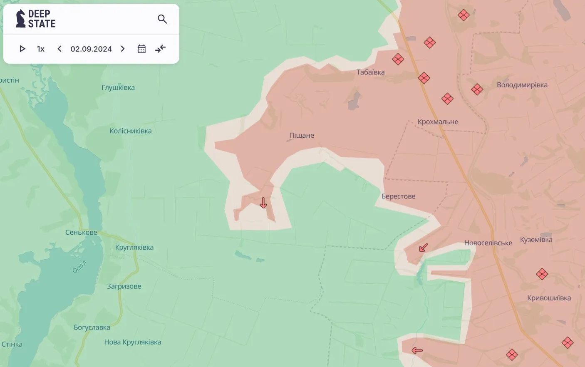The height and width of the screenshot is (367, 585).
Task: Advance to the next date
Action: 123,49
